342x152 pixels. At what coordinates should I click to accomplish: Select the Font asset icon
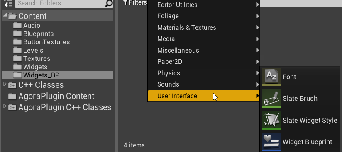[x=271, y=77]
